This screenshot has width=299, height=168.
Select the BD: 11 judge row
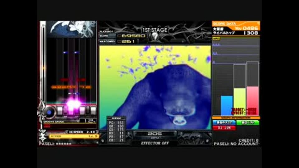116,133
